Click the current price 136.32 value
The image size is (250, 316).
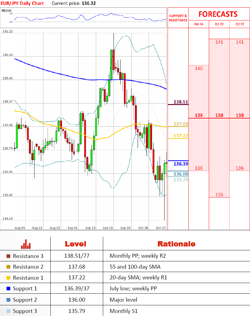coord(89,3)
